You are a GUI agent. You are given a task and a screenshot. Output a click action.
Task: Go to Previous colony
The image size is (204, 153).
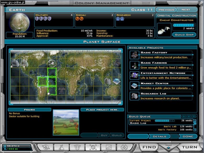[x=166, y=10]
